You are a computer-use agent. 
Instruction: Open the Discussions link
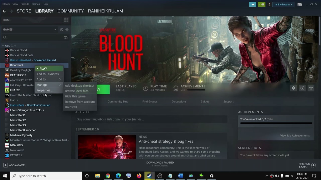pyautogui.click(x=179, y=101)
